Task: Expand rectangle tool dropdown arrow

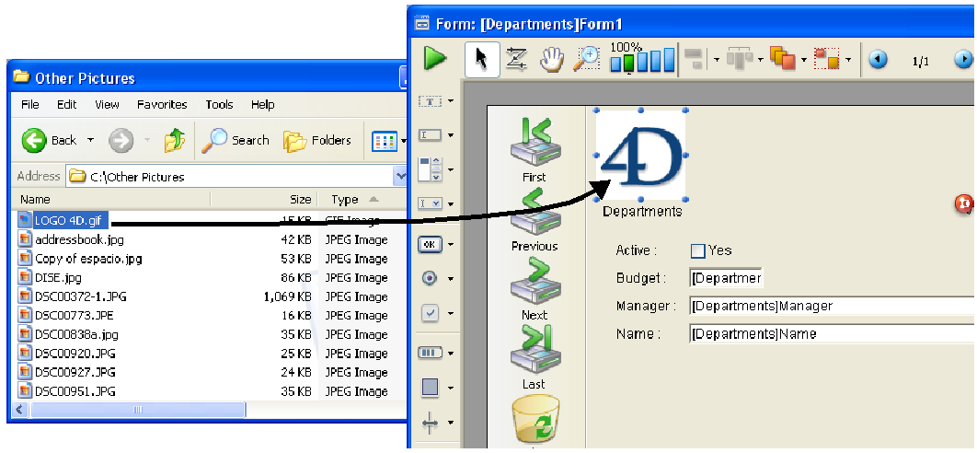Action: point(451,389)
